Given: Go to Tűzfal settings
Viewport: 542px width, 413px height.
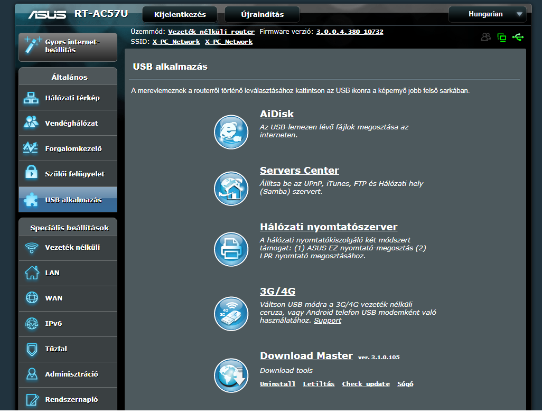Looking at the screenshot, I should tap(68, 349).
